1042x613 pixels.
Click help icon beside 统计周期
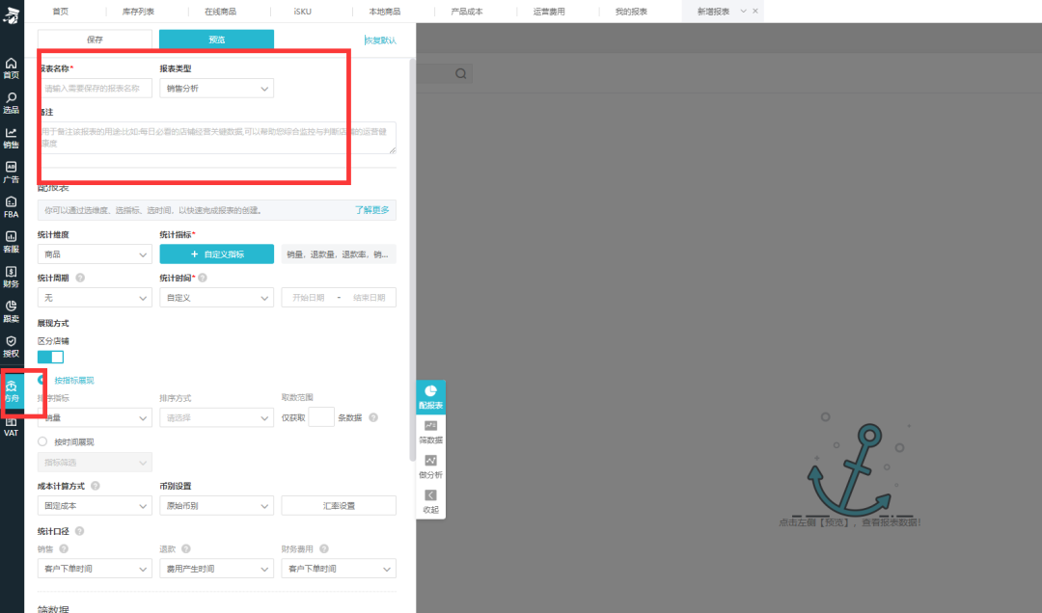[x=80, y=278]
